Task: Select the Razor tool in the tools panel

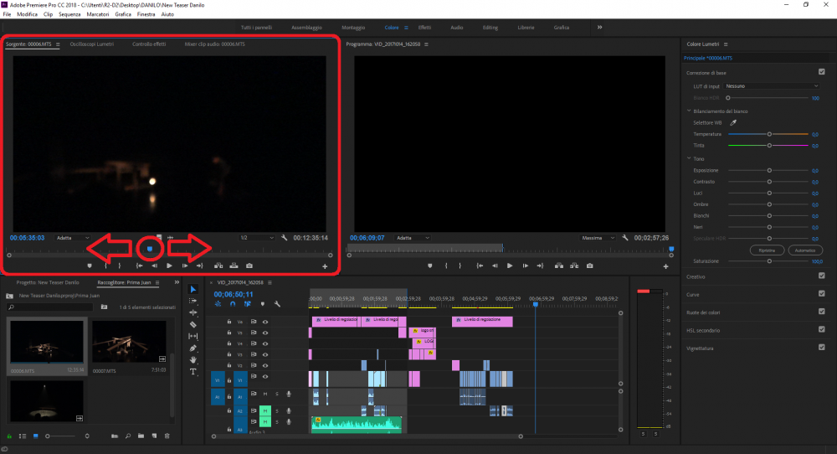Action: [193, 324]
